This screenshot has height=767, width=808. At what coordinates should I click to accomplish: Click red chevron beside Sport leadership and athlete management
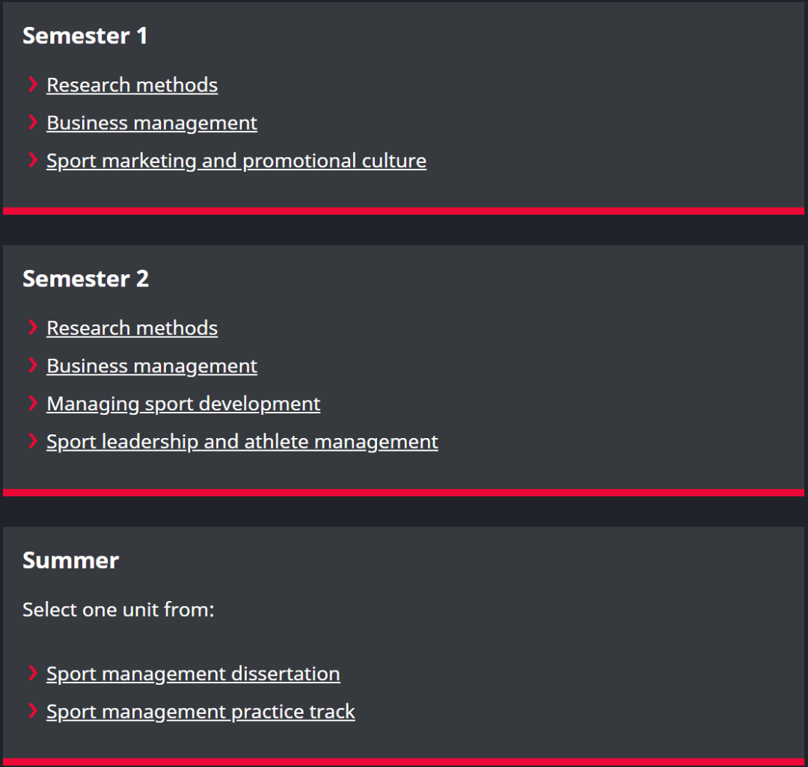click(x=32, y=441)
